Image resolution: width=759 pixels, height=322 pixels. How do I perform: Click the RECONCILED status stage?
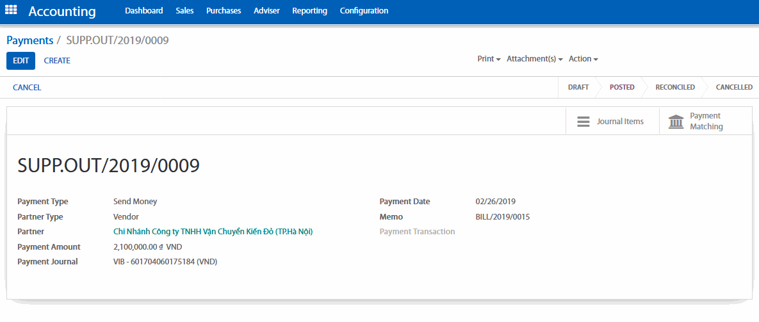[x=674, y=87]
